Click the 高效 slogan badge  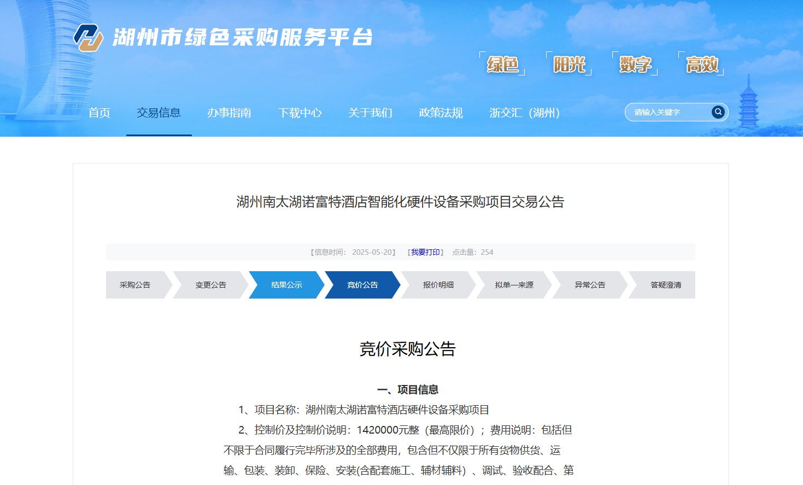tap(702, 64)
